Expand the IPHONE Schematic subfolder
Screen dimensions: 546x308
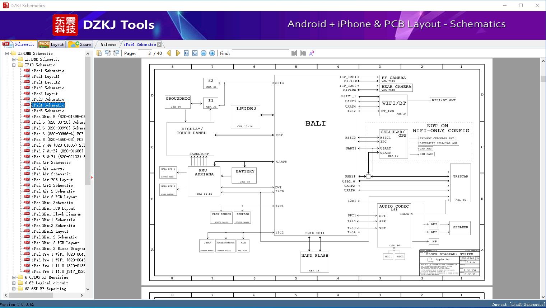point(14,59)
